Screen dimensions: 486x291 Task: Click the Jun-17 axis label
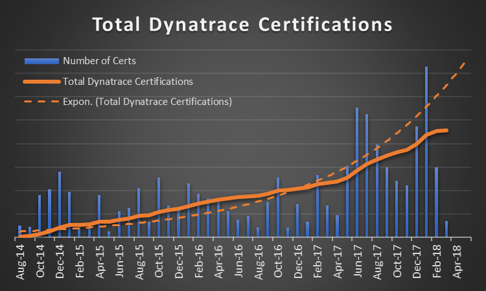[x=358, y=262]
